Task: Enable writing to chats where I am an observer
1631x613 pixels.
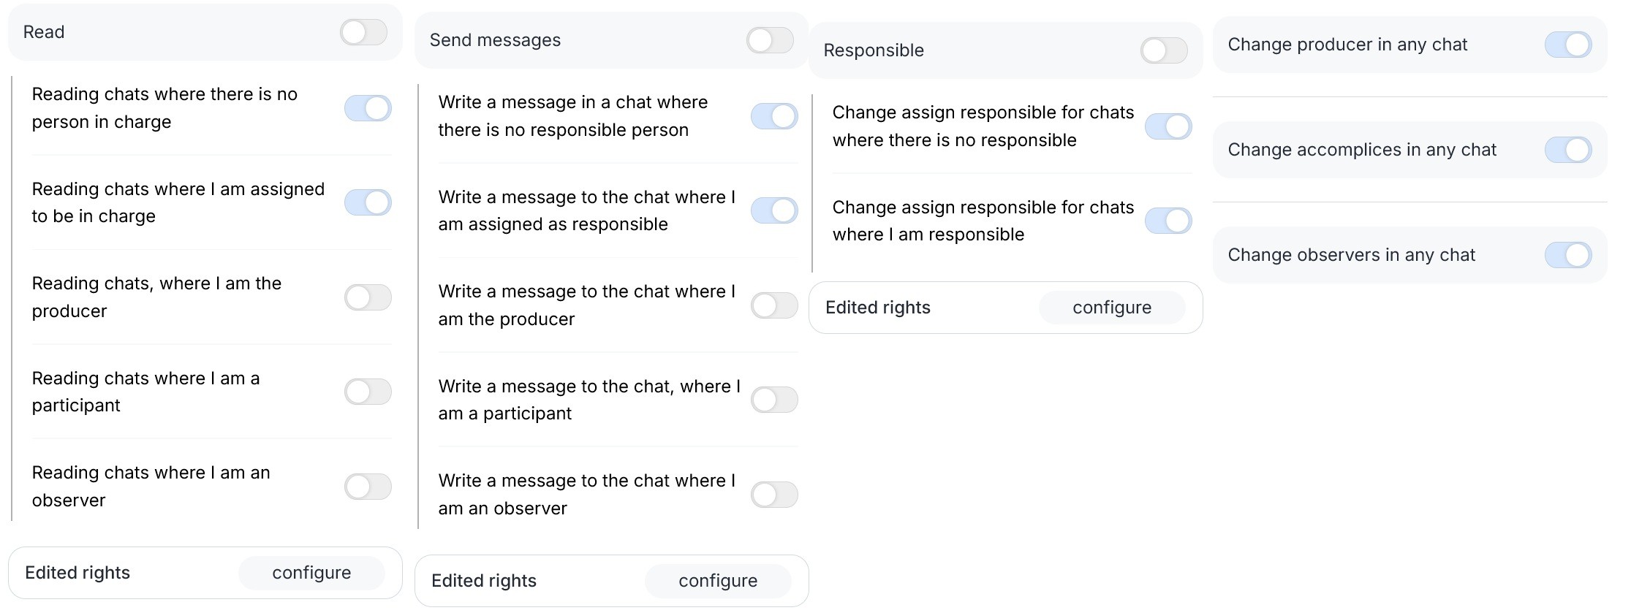Action: click(774, 495)
